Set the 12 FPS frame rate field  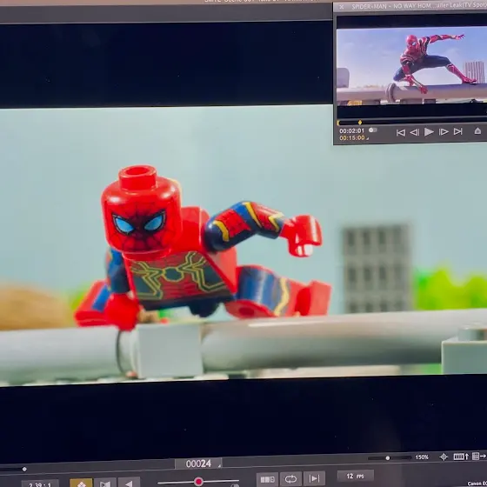(356, 477)
